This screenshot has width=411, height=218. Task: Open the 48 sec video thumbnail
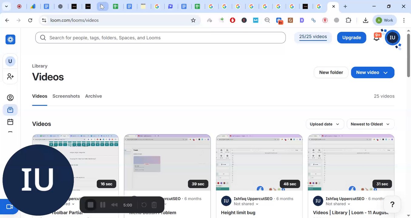[x=259, y=163]
